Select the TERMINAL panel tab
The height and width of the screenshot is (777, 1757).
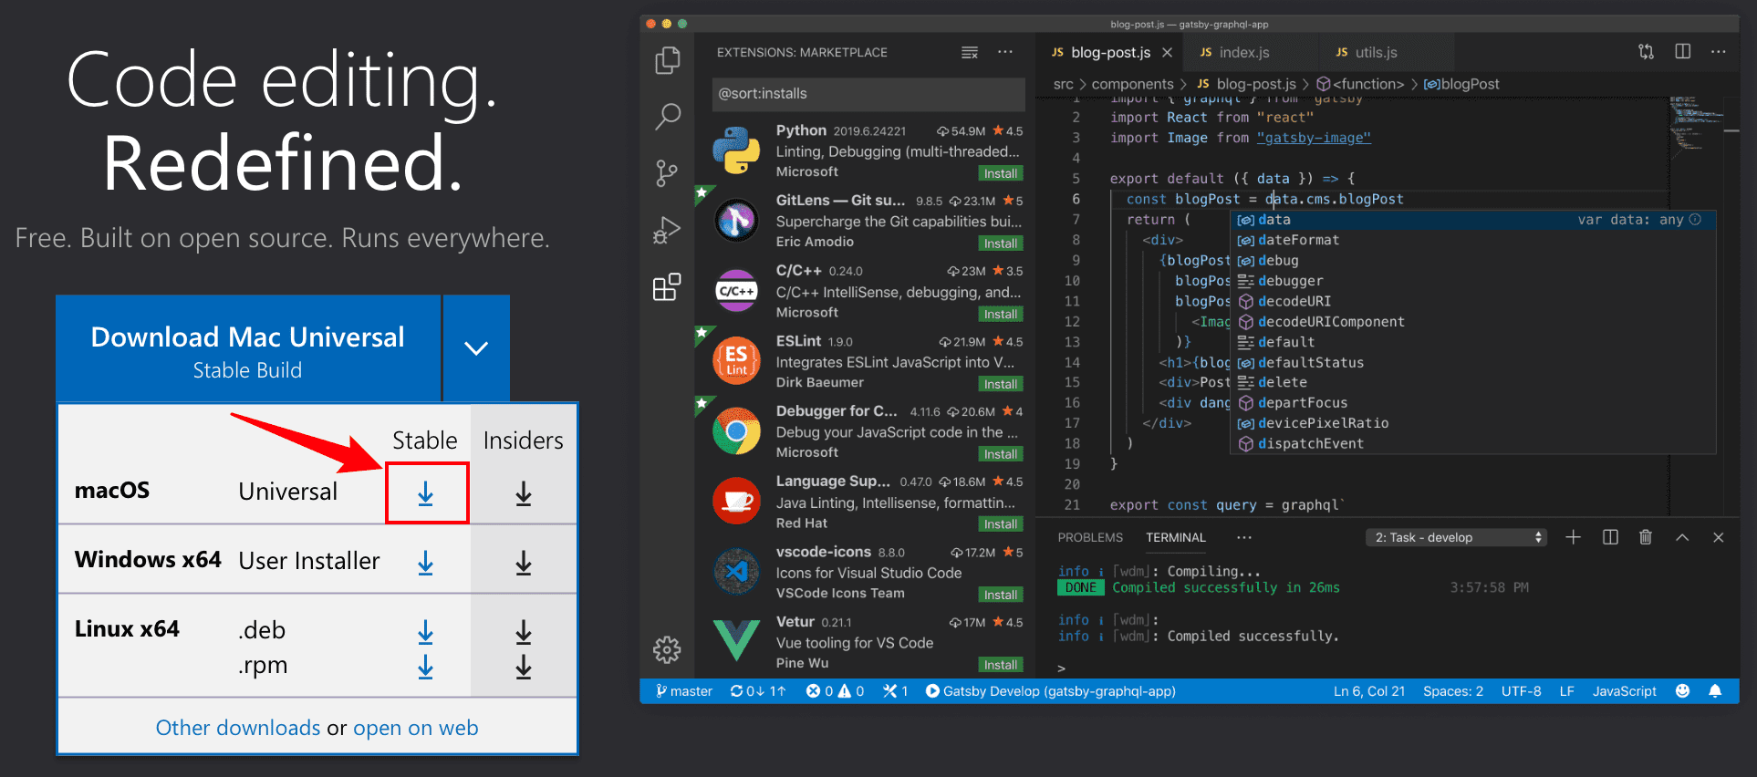pos(1176,537)
